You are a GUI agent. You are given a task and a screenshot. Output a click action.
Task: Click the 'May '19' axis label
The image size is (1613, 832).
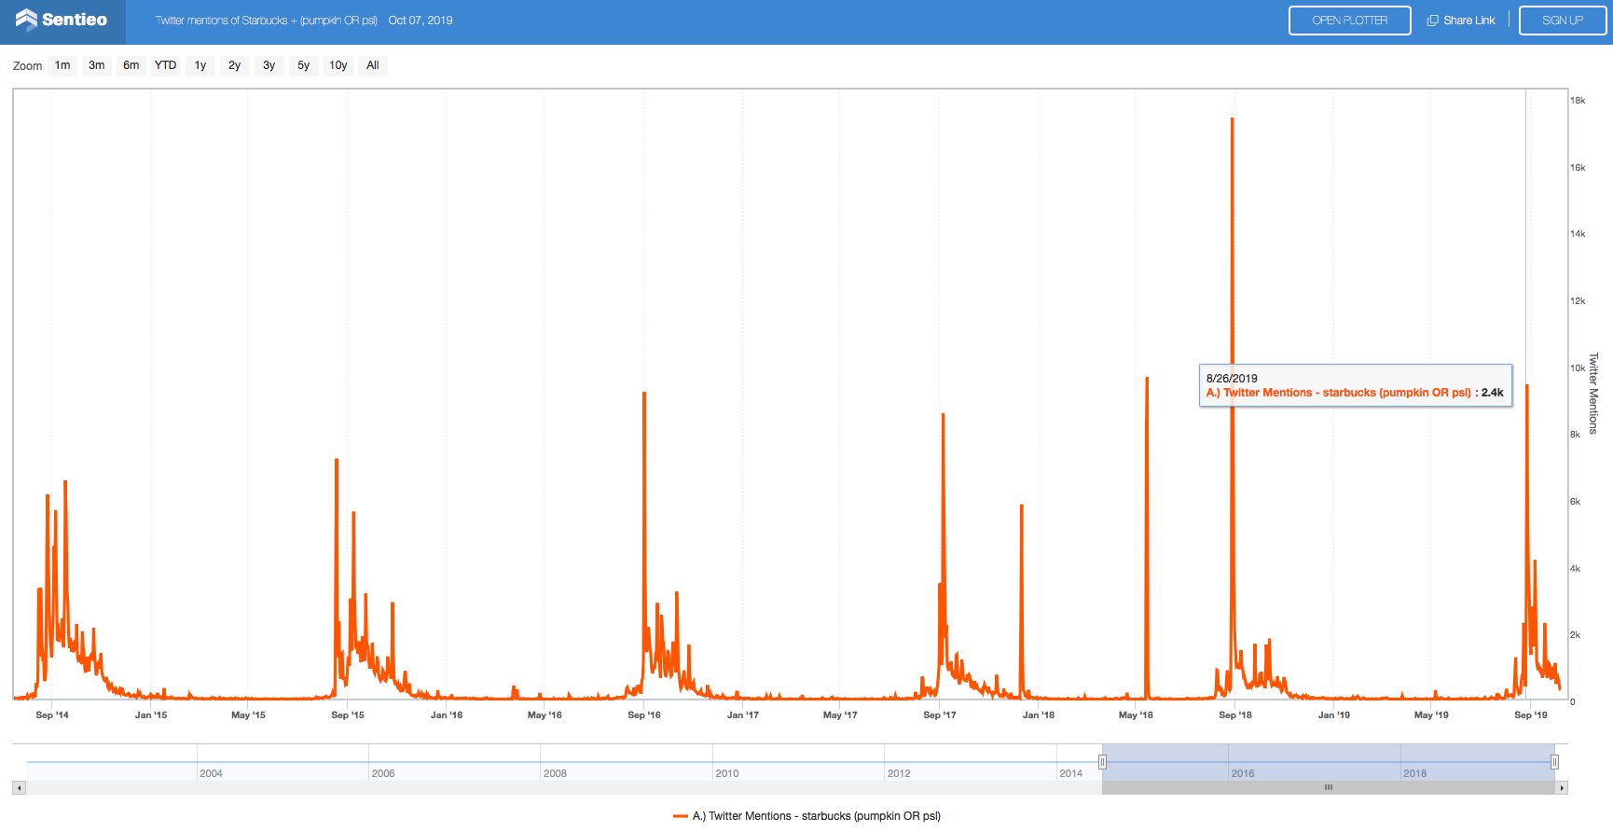(1431, 715)
